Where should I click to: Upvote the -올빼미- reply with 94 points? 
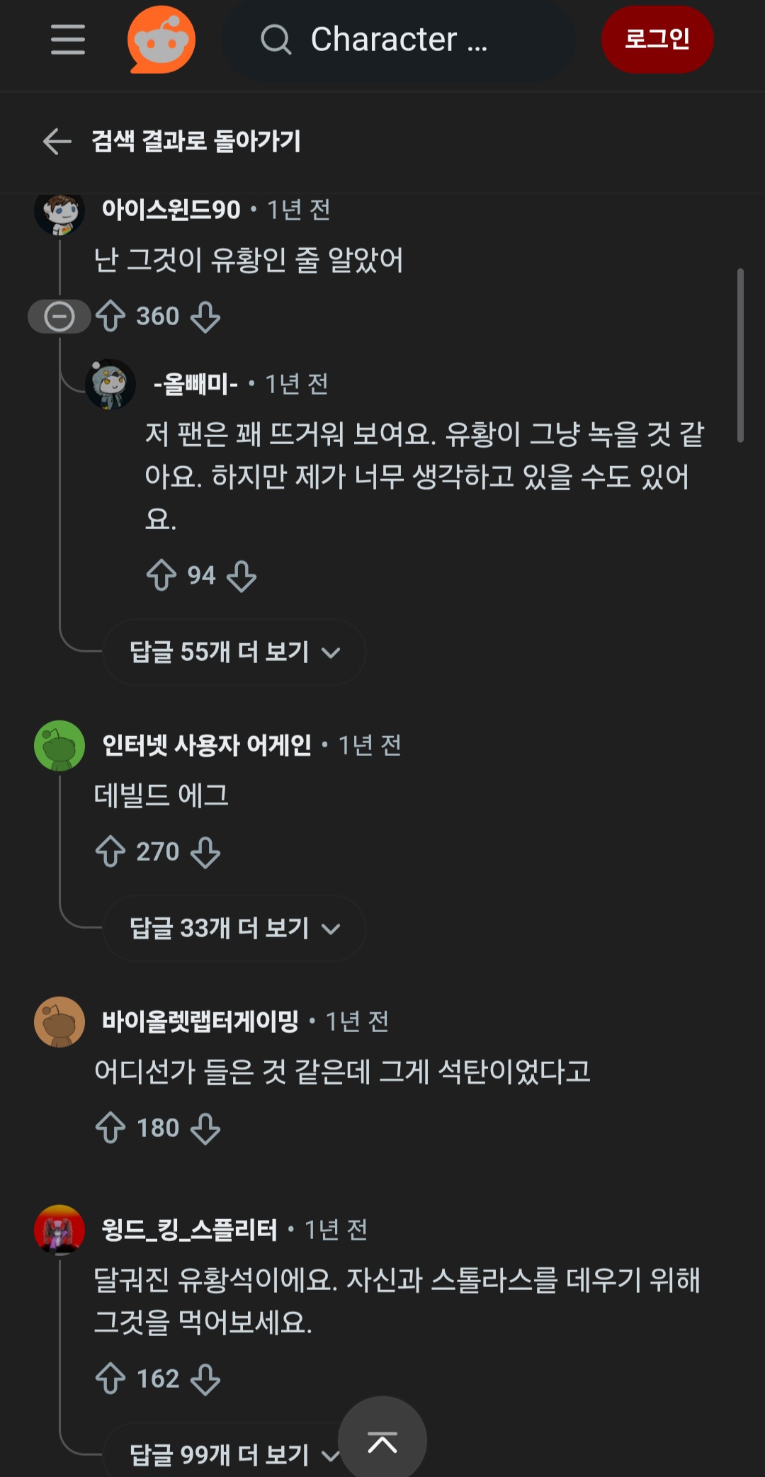[161, 575]
